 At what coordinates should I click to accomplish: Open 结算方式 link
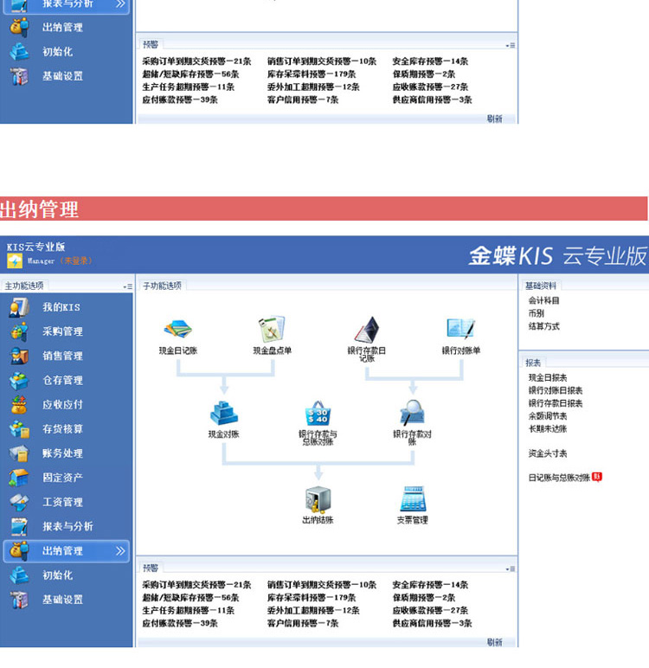coord(543,326)
